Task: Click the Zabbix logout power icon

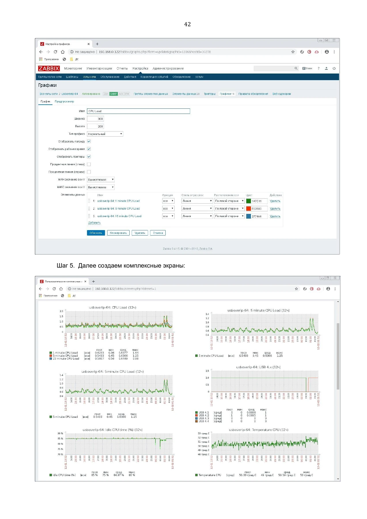Action: click(334, 68)
